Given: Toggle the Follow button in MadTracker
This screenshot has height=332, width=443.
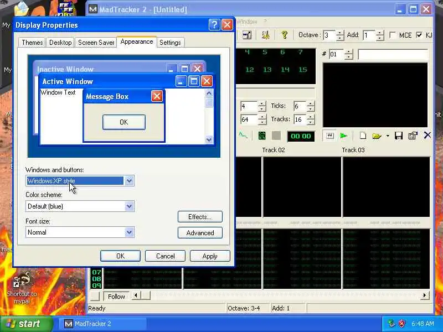Looking at the screenshot, I should click(116, 297).
